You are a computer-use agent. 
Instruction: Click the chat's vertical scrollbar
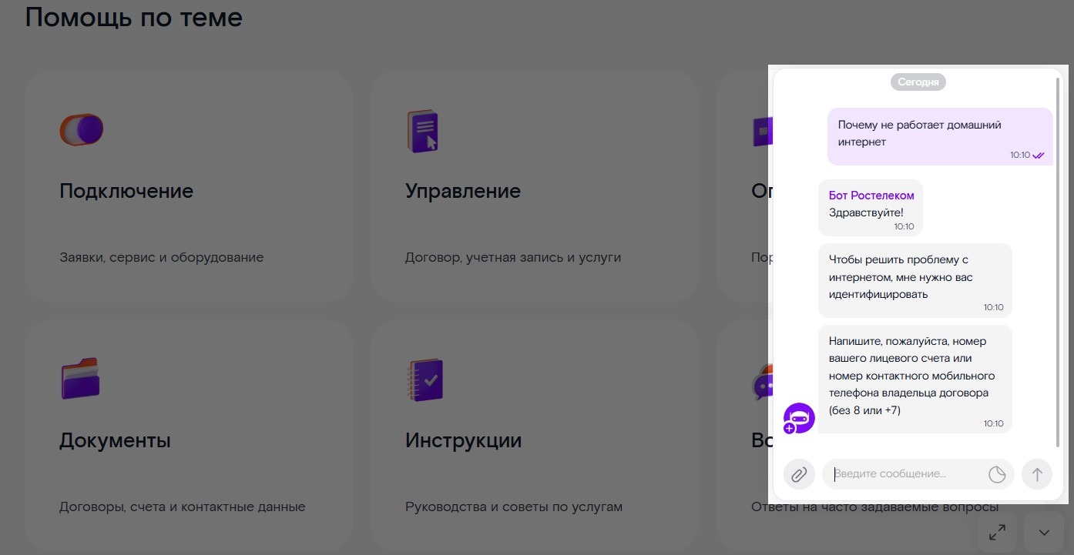(x=1057, y=262)
